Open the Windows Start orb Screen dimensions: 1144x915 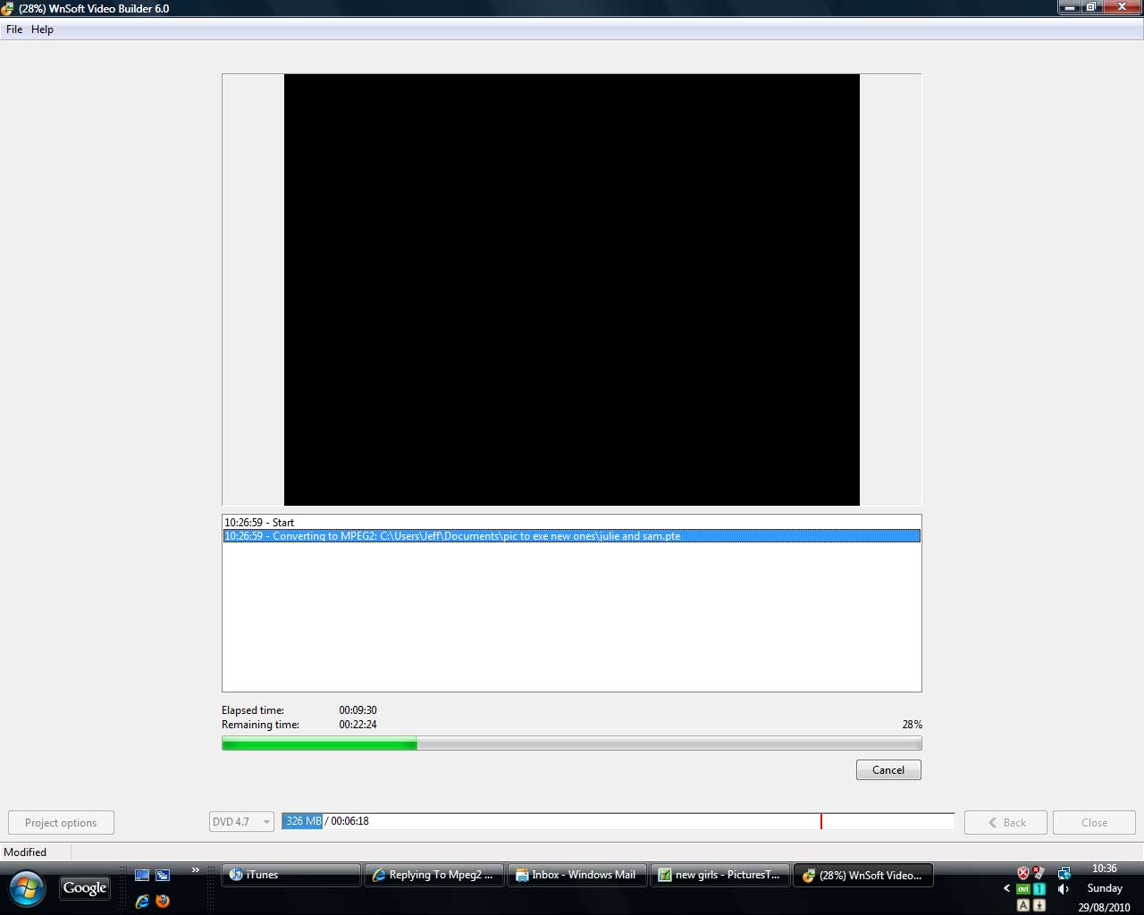27,888
